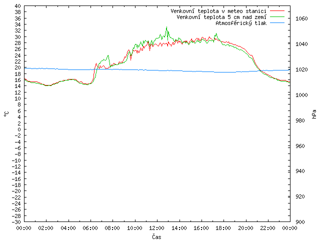
Task: Click x-axis label 22:00
Action: [x=268, y=228]
